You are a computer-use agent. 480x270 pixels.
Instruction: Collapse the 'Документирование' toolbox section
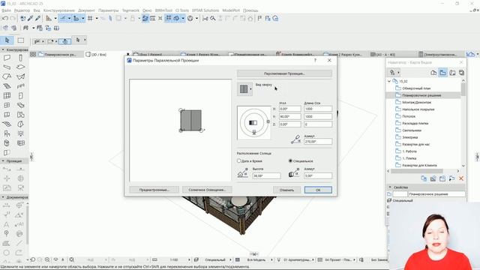click(x=3, y=197)
